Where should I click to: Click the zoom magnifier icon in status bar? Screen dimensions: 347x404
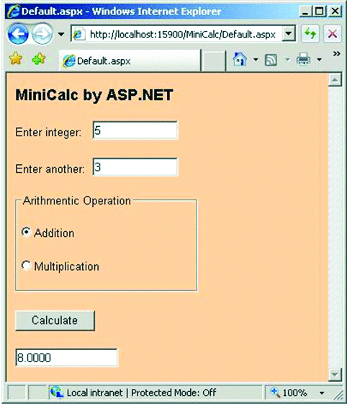click(275, 392)
